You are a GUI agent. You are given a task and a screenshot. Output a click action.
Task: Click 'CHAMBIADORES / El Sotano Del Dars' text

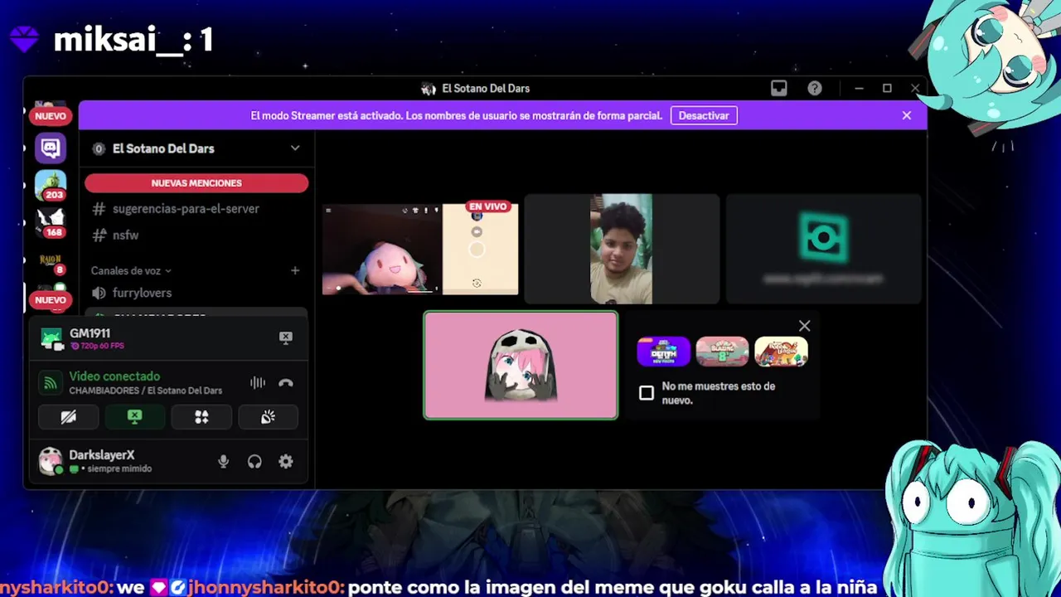(x=146, y=391)
